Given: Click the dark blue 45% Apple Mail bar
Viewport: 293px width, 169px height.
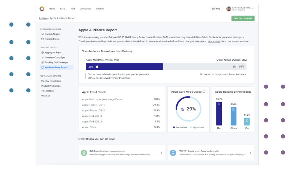Looking at the screenshot, I should coord(124,67).
